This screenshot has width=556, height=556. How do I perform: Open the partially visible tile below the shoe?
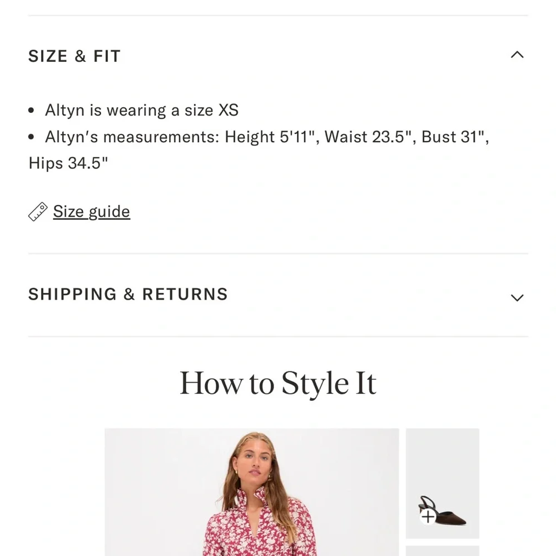pos(443,550)
